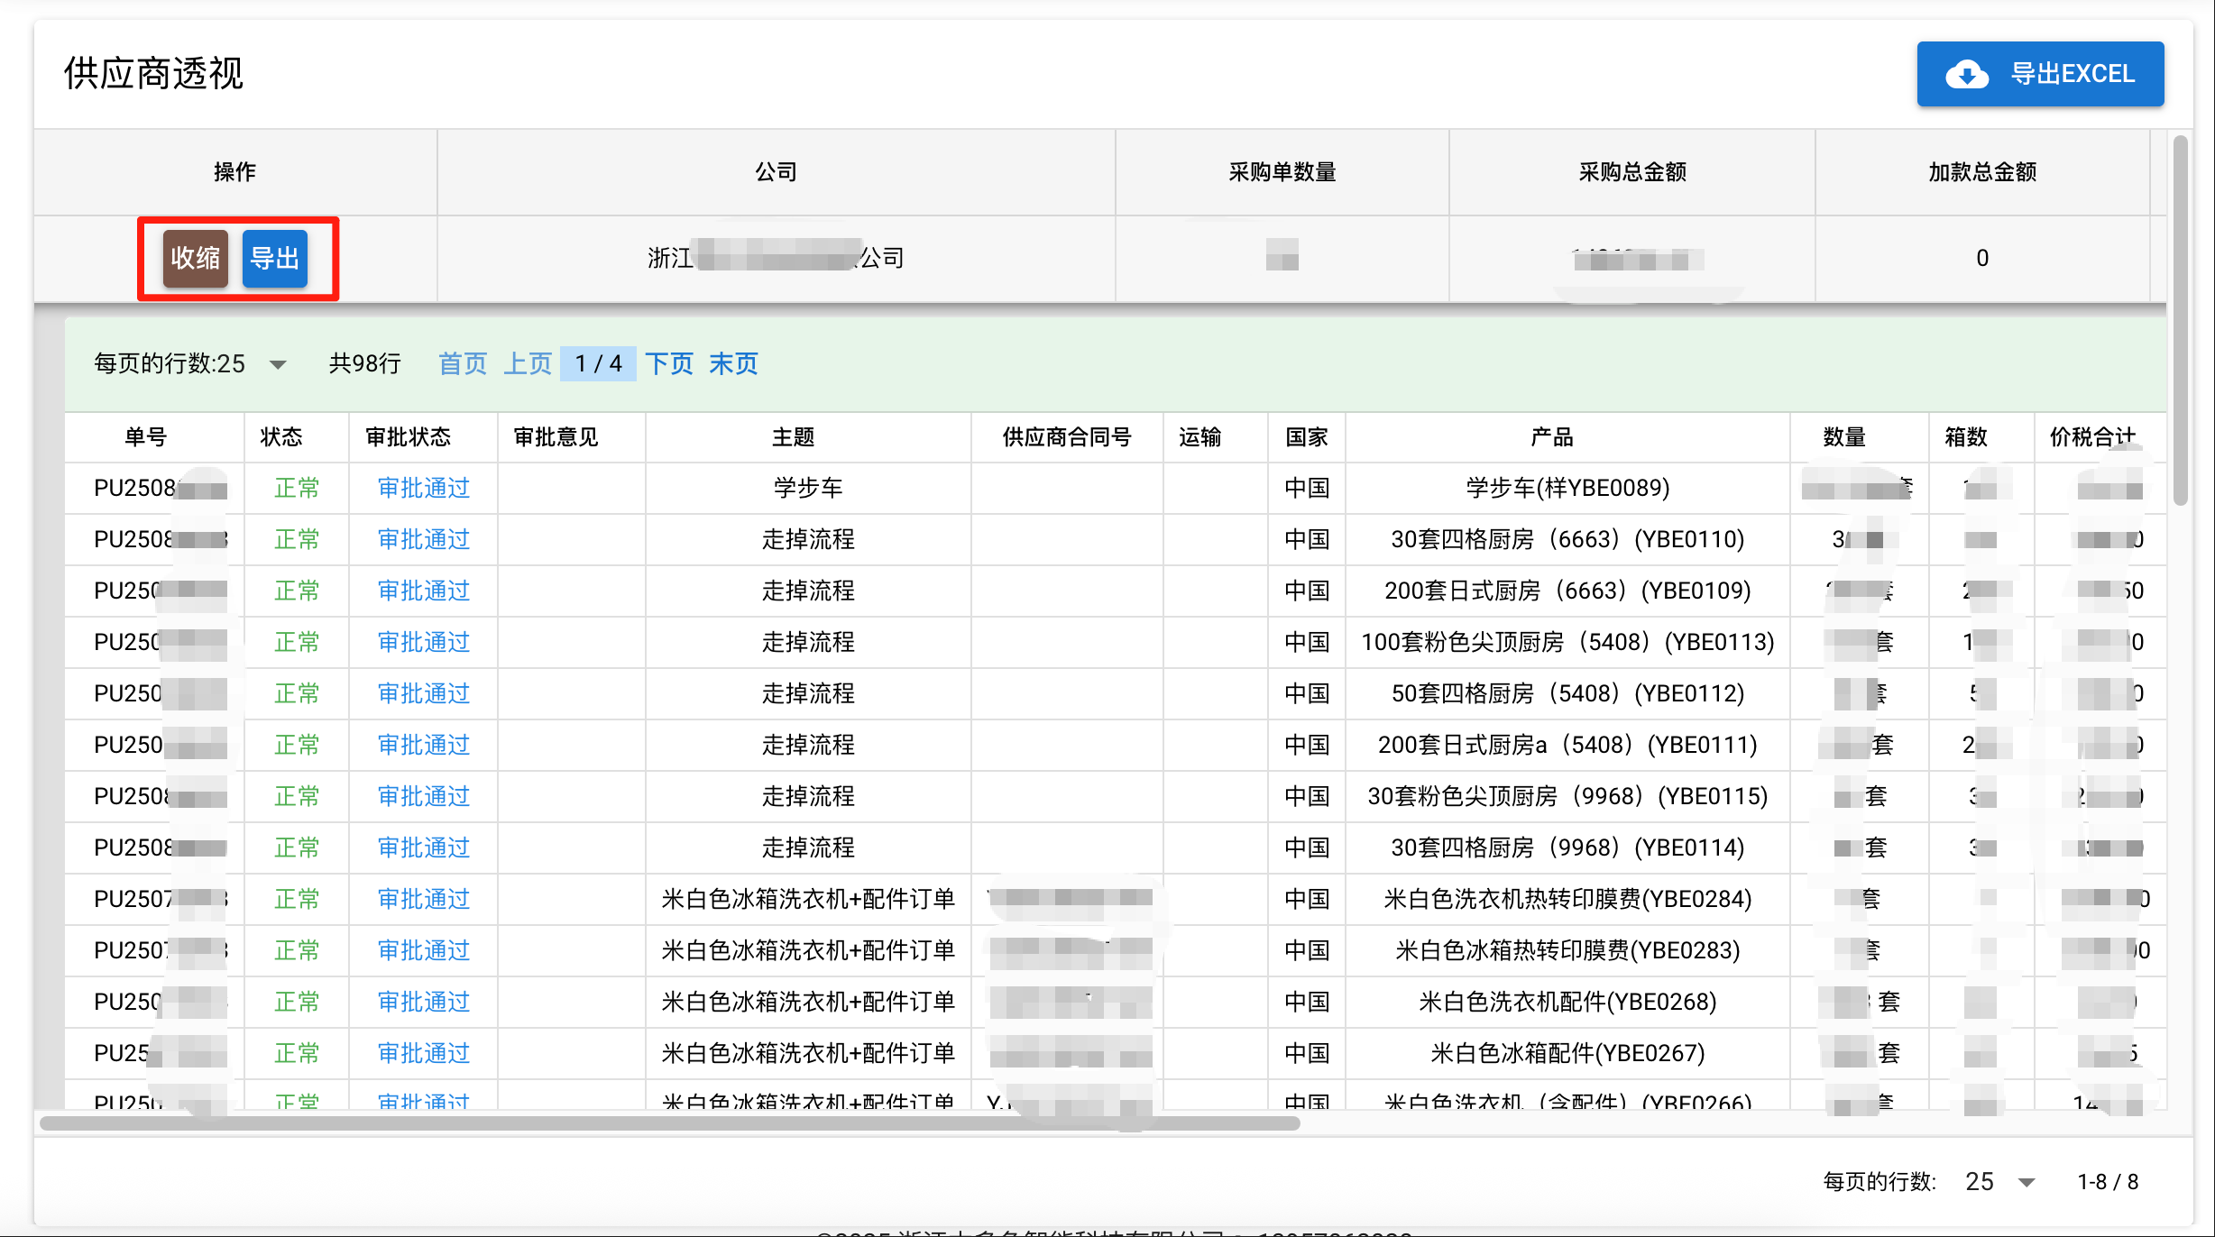Select the 学步车(样YBE0089) product cell
Image resolution: width=2215 pixels, height=1237 pixels.
1567,488
